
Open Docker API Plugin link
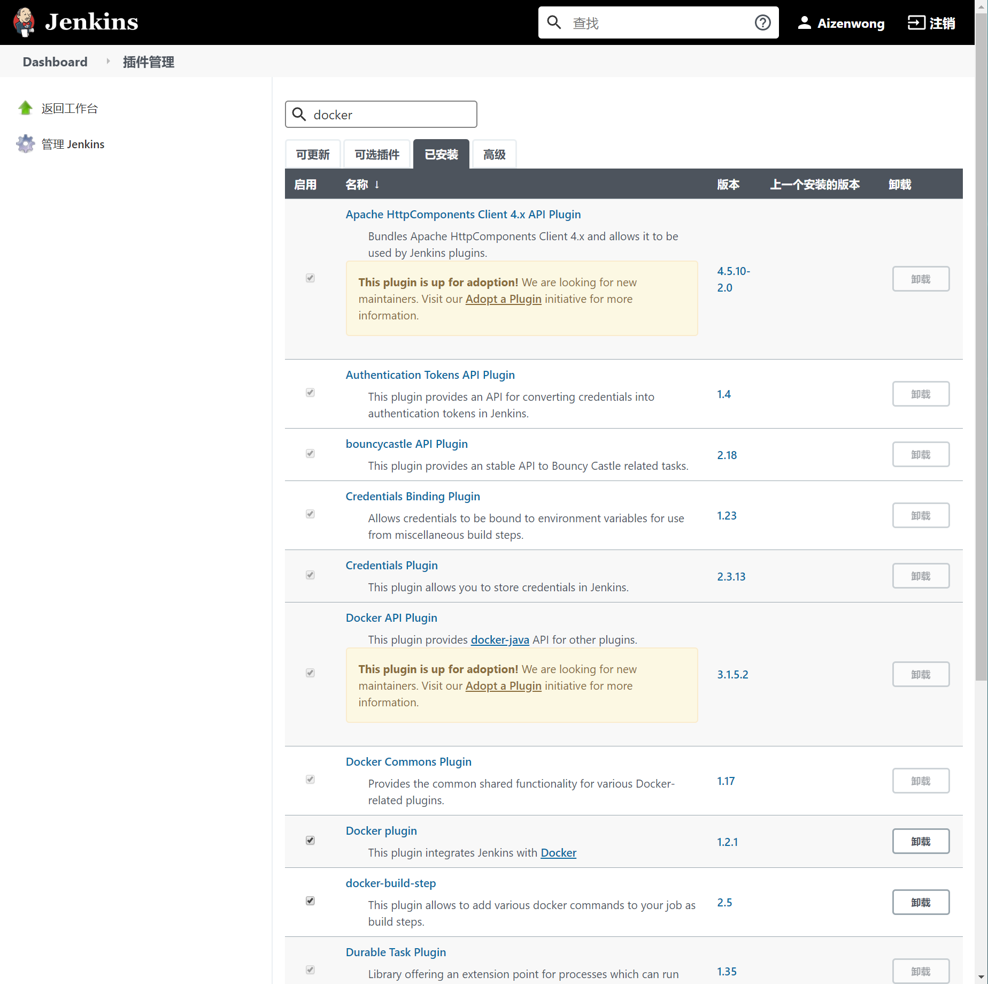[x=391, y=618]
